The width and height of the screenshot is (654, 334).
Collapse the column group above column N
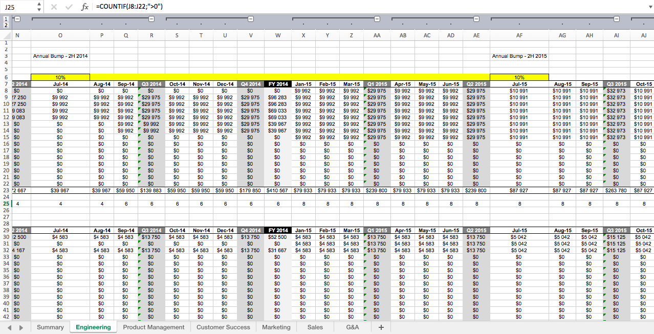click(17, 19)
